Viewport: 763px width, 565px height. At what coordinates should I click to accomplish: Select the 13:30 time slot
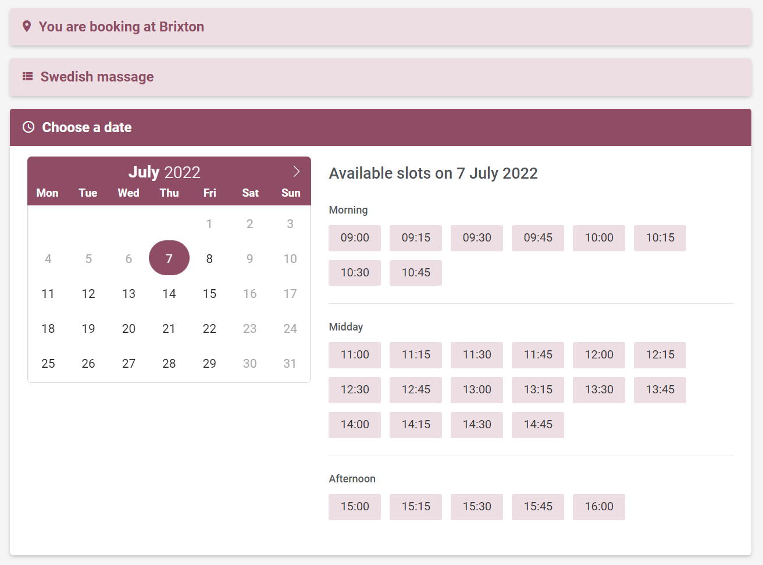pyautogui.click(x=599, y=390)
